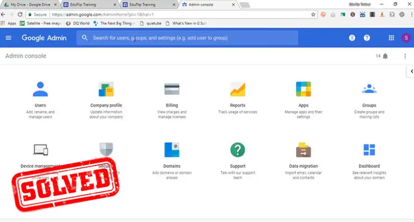Expand the side panel chevron
414x222 pixels.
tap(411, 71)
